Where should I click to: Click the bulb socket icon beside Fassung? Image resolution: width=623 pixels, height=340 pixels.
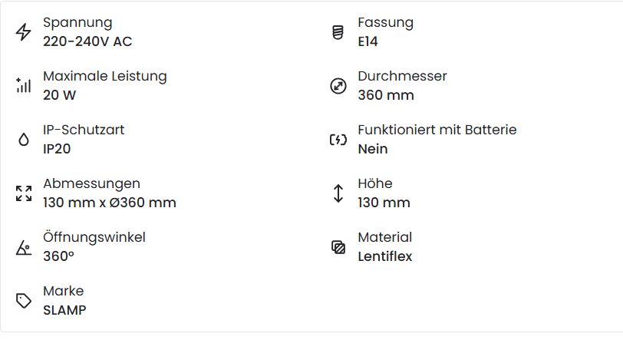click(x=338, y=32)
